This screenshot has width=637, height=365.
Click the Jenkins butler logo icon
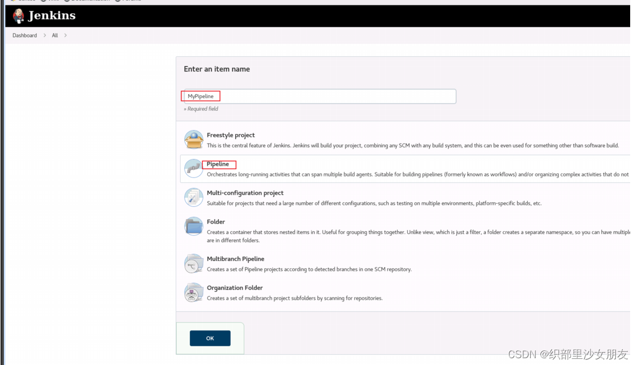pyautogui.click(x=18, y=16)
